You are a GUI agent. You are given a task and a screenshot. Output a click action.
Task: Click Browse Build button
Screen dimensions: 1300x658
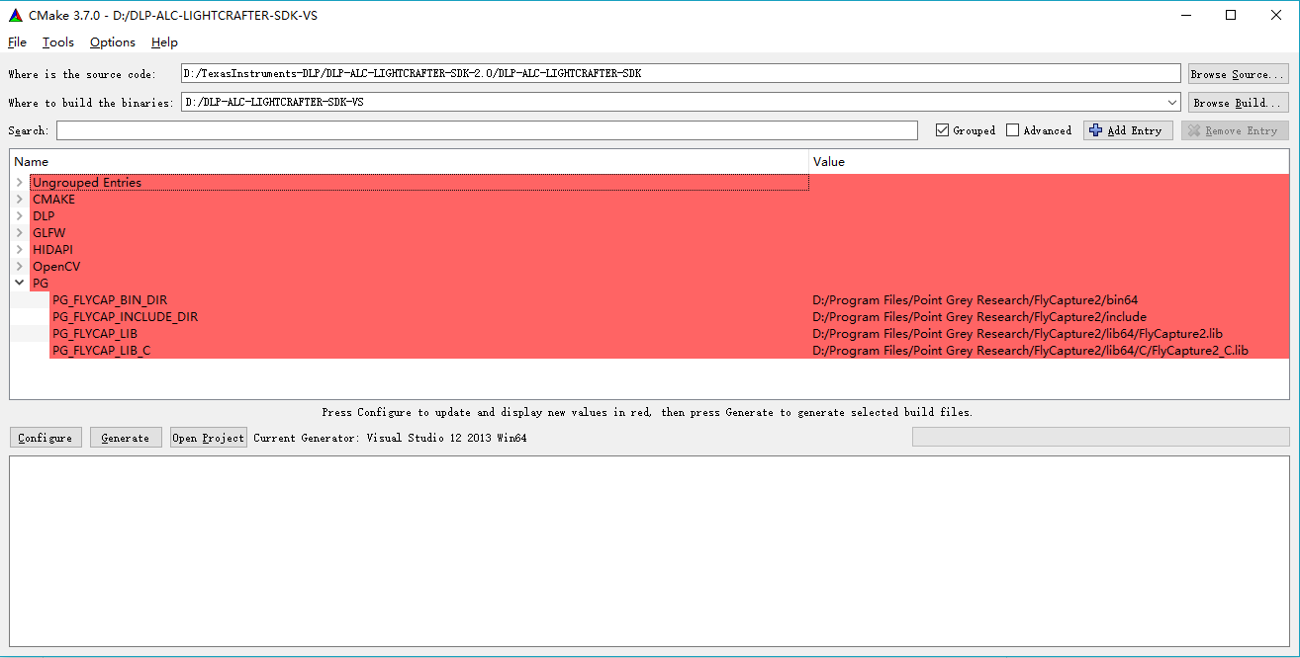point(1239,103)
